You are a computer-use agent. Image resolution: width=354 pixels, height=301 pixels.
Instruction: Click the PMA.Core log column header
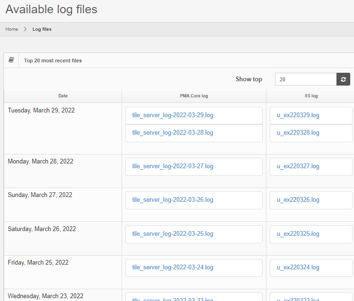pos(194,96)
